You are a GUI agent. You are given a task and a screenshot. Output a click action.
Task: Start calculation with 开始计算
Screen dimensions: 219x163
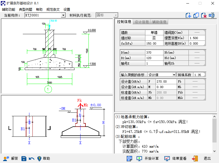click(x=152, y=159)
